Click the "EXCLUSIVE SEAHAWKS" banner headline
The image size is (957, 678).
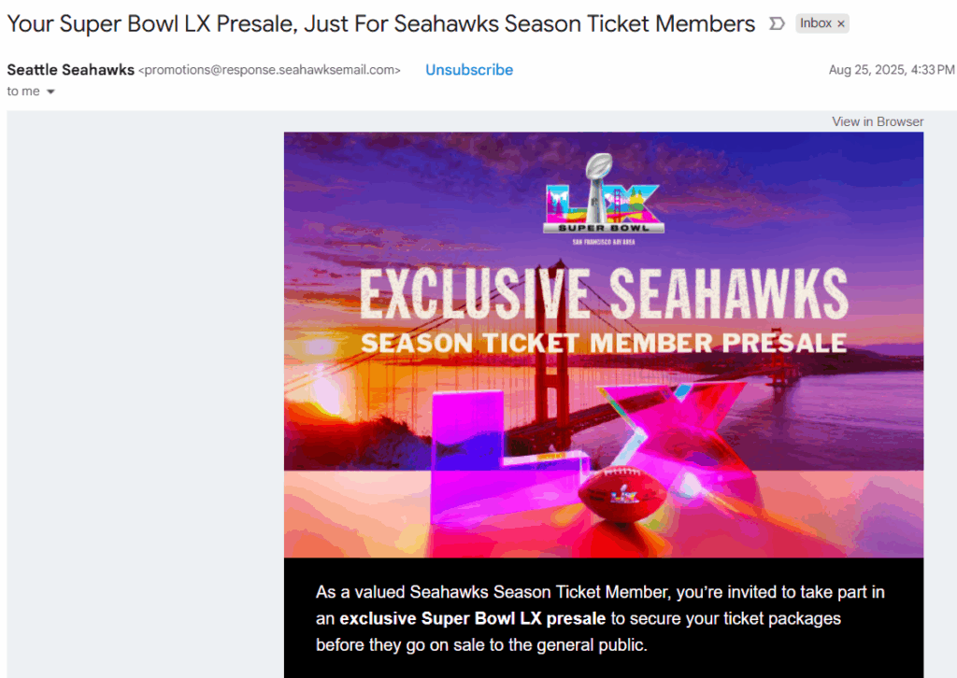coord(604,293)
